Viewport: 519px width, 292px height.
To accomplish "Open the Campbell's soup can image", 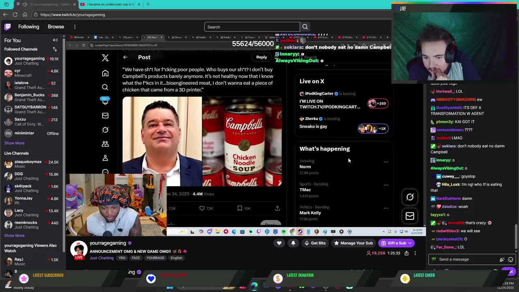I will (x=242, y=142).
